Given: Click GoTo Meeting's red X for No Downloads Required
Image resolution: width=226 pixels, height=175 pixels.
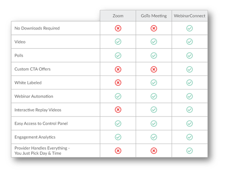Looking at the screenshot, I should 154,28.
